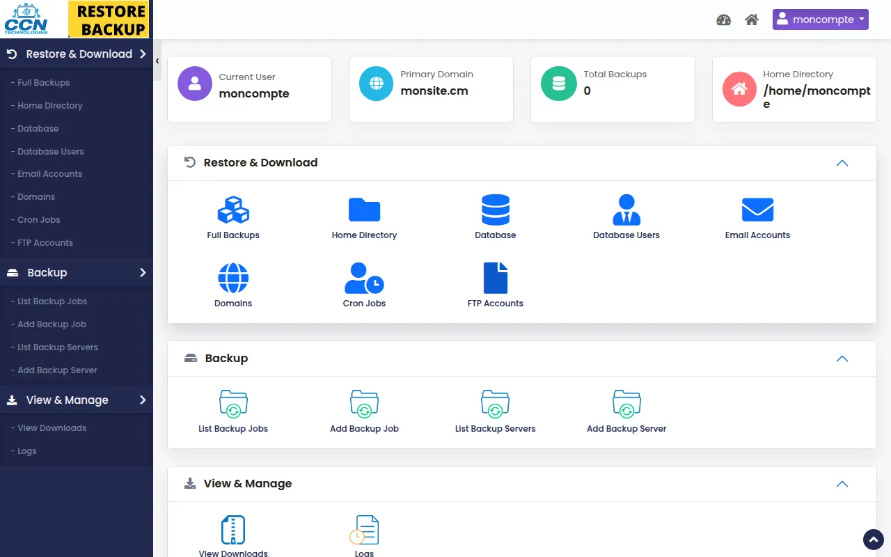Collapse the Backup panel chevron
Screen dimensions: 891x557
[842, 359]
